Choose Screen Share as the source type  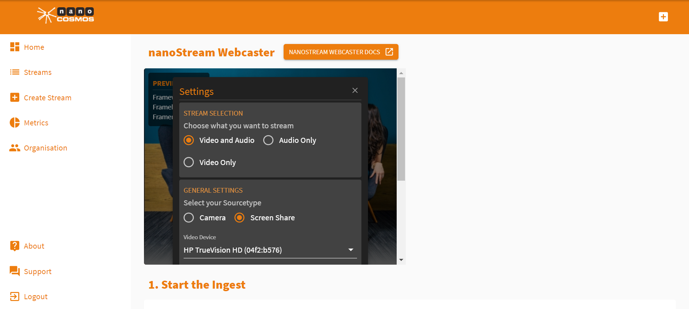240,218
